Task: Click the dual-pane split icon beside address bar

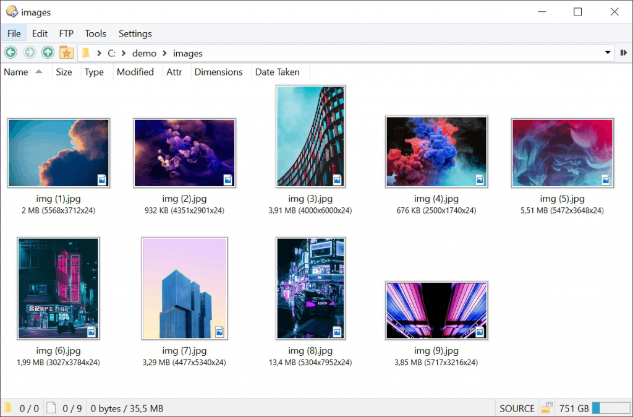Action: pyautogui.click(x=624, y=53)
